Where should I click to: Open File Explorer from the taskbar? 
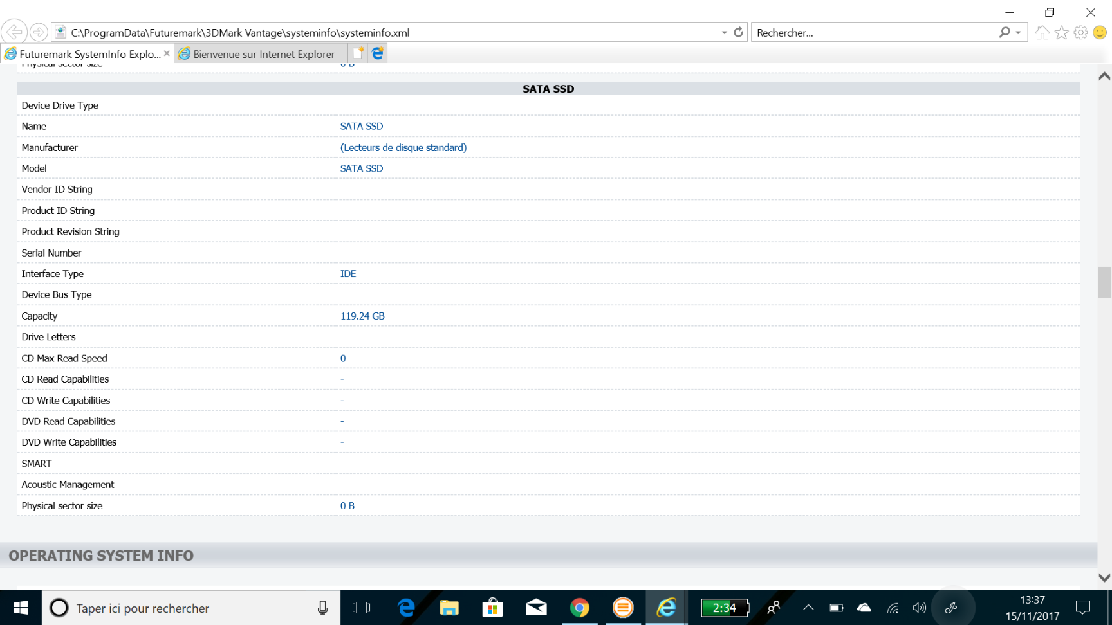pos(449,608)
